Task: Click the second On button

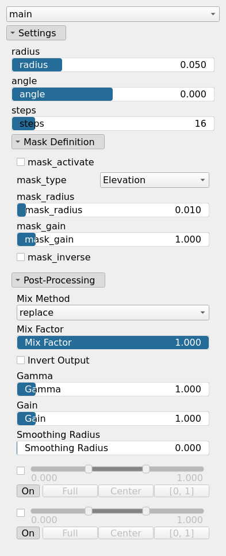Action: pyautogui.click(x=28, y=533)
